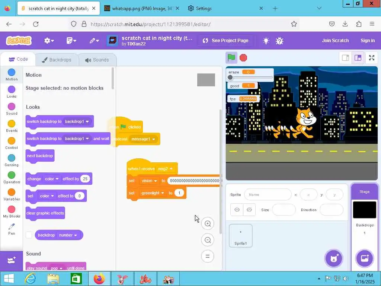The image size is (381, 286).
Task: Select the Sprite1 thumbnail
Action: pyautogui.click(x=241, y=236)
